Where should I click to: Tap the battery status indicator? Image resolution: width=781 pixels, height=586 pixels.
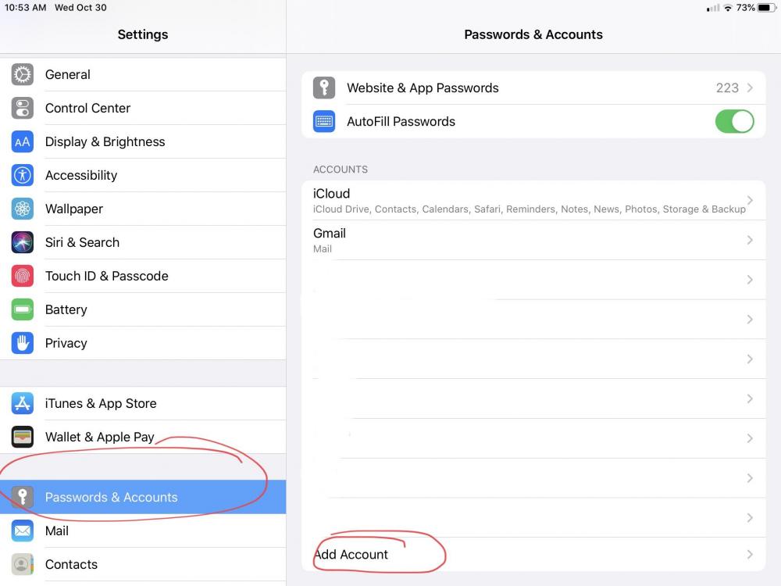click(x=765, y=8)
